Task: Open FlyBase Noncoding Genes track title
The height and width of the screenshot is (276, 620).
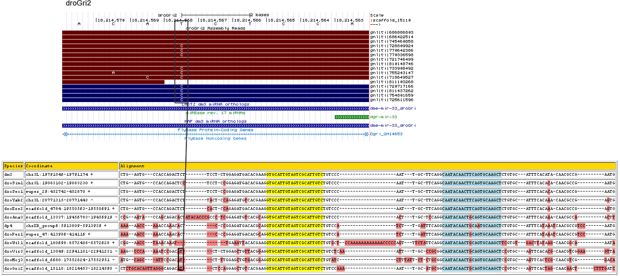Action: pyautogui.click(x=215, y=138)
